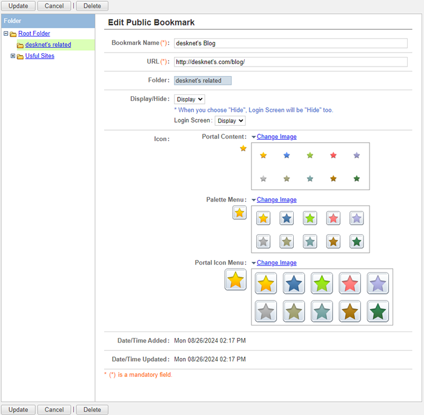Click the Root Folder folder icon

[13, 34]
